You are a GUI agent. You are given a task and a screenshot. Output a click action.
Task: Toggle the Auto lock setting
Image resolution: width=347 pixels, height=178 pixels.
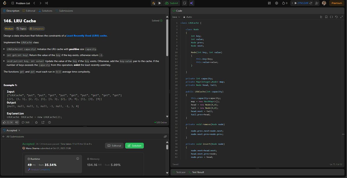click(187, 17)
